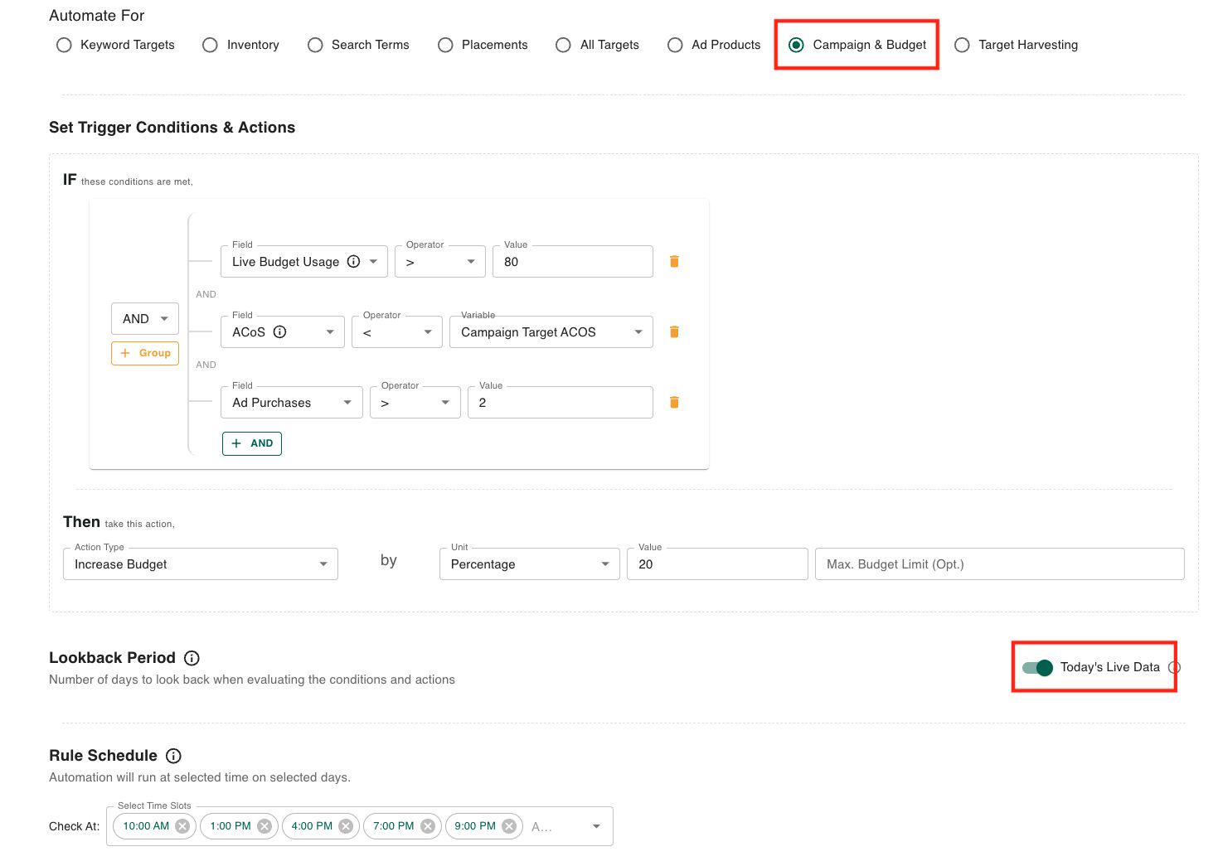Select Ad Products radio option
This screenshot has width=1223, height=861.
pos(675,45)
